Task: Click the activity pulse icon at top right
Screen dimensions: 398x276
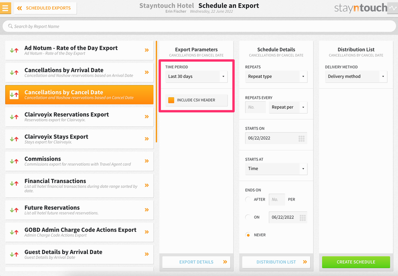Action: coord(393,8)
